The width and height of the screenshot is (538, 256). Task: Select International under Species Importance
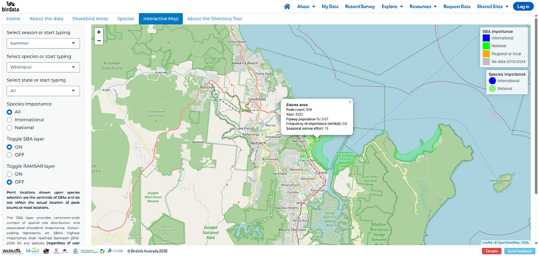click(9, 120)
